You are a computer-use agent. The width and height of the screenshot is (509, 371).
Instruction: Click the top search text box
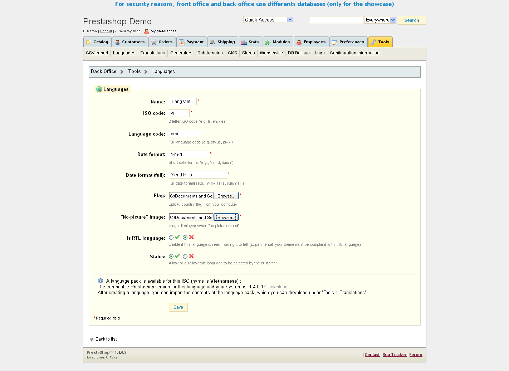pyautogui.click(x=336, y=20)
